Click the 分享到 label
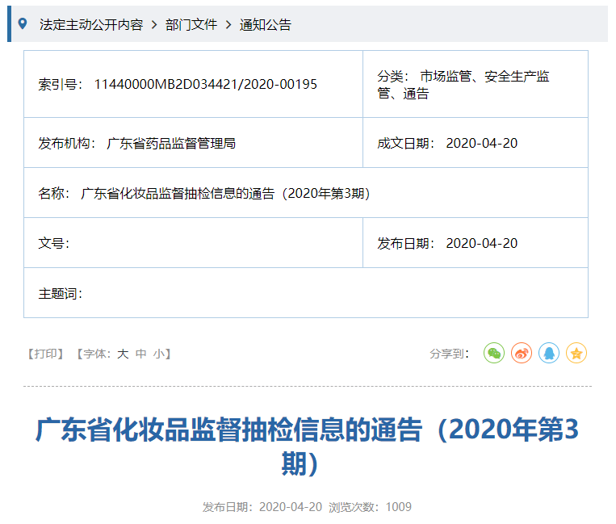The height and width of the screenshot is (524, 616). click(x=450, y=354)
